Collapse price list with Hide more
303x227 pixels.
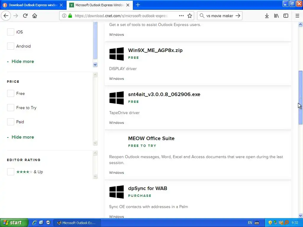click(x=20, y=137)
